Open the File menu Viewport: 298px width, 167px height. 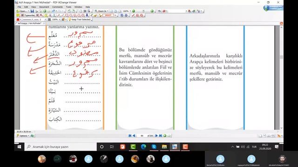click(20, 7)
